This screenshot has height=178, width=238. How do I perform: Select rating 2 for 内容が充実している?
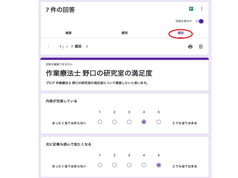[114, 122]
